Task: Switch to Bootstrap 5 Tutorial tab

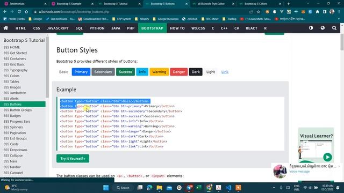Action: (x=119, y=4)
